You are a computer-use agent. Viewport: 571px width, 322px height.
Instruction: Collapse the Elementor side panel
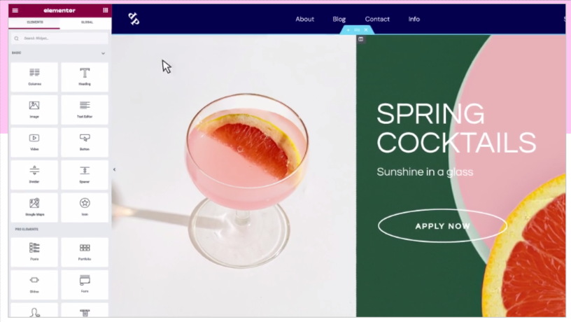114,169
